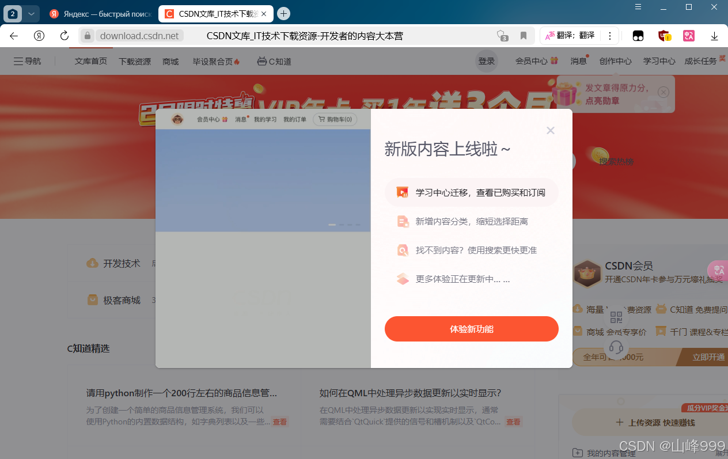Click the QR code floating icon
Screen dimensions: 728x459
tap(616, 317)
